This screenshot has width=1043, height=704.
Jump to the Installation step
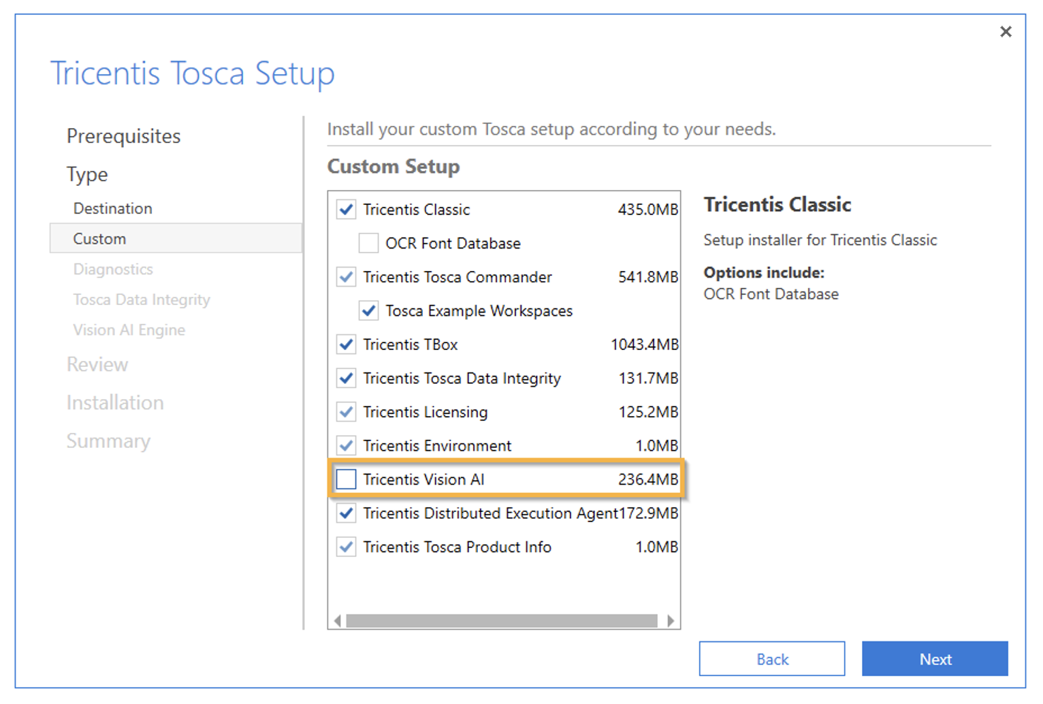(x=115, y=402)
